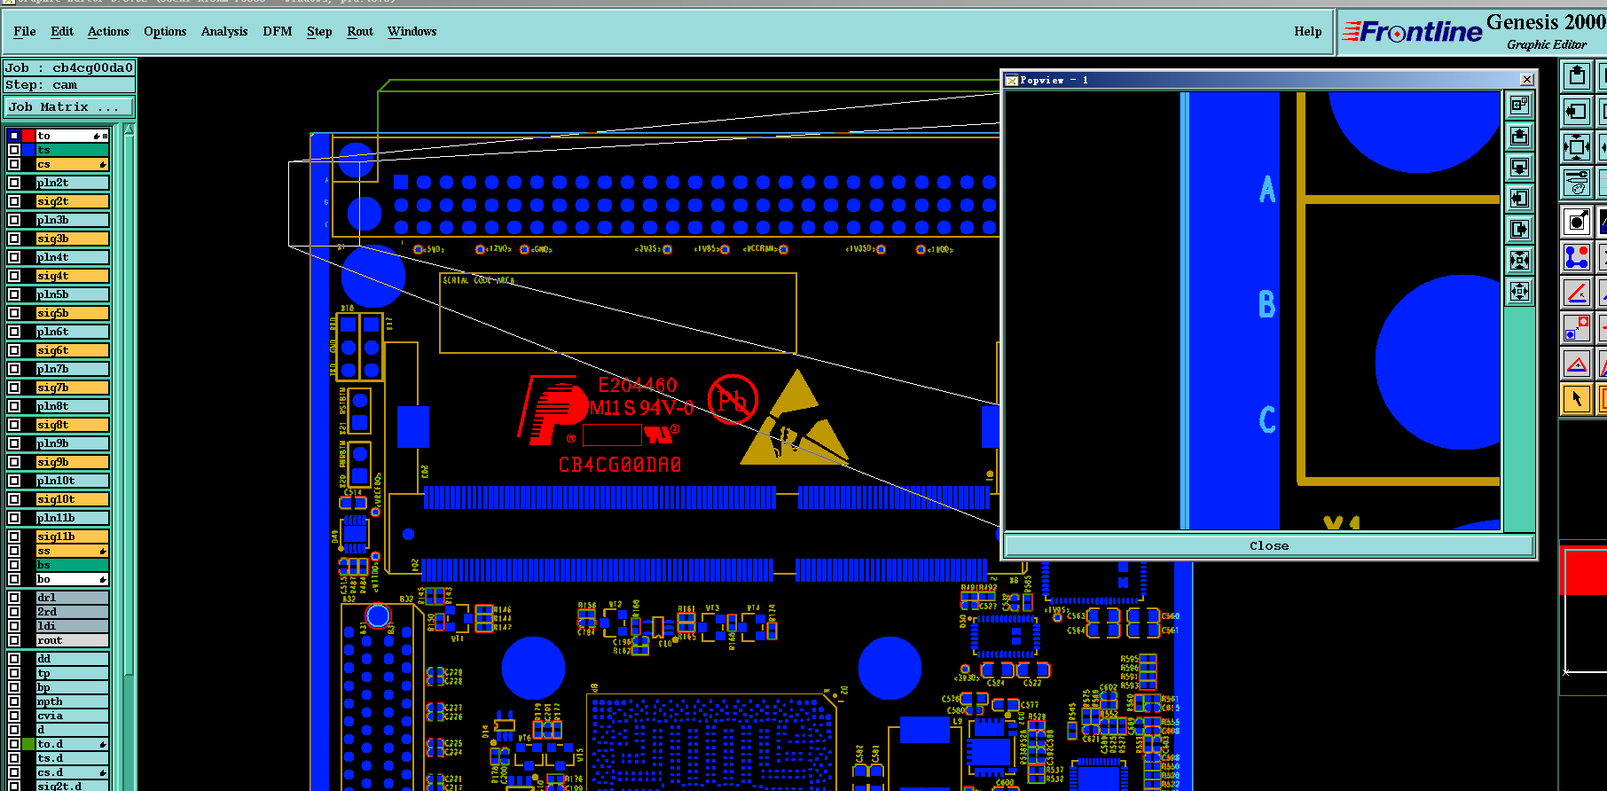Select the connected nodes net tool
The height and width of the screenshot is (791, 1607).
pyautogui.click(x=1576, y=257)
